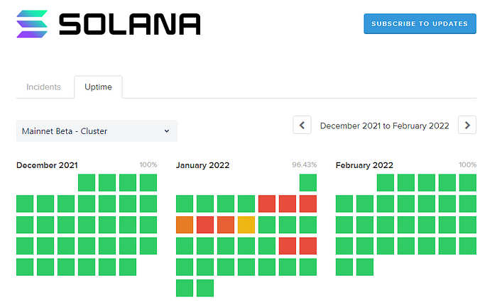Go to next date range arrow
The height and width of the screenshot is (307, 497).
click(467, 125)
